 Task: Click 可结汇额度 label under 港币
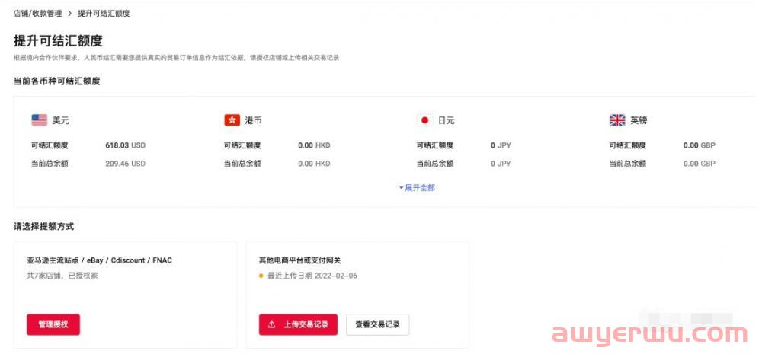click(242, 145)
